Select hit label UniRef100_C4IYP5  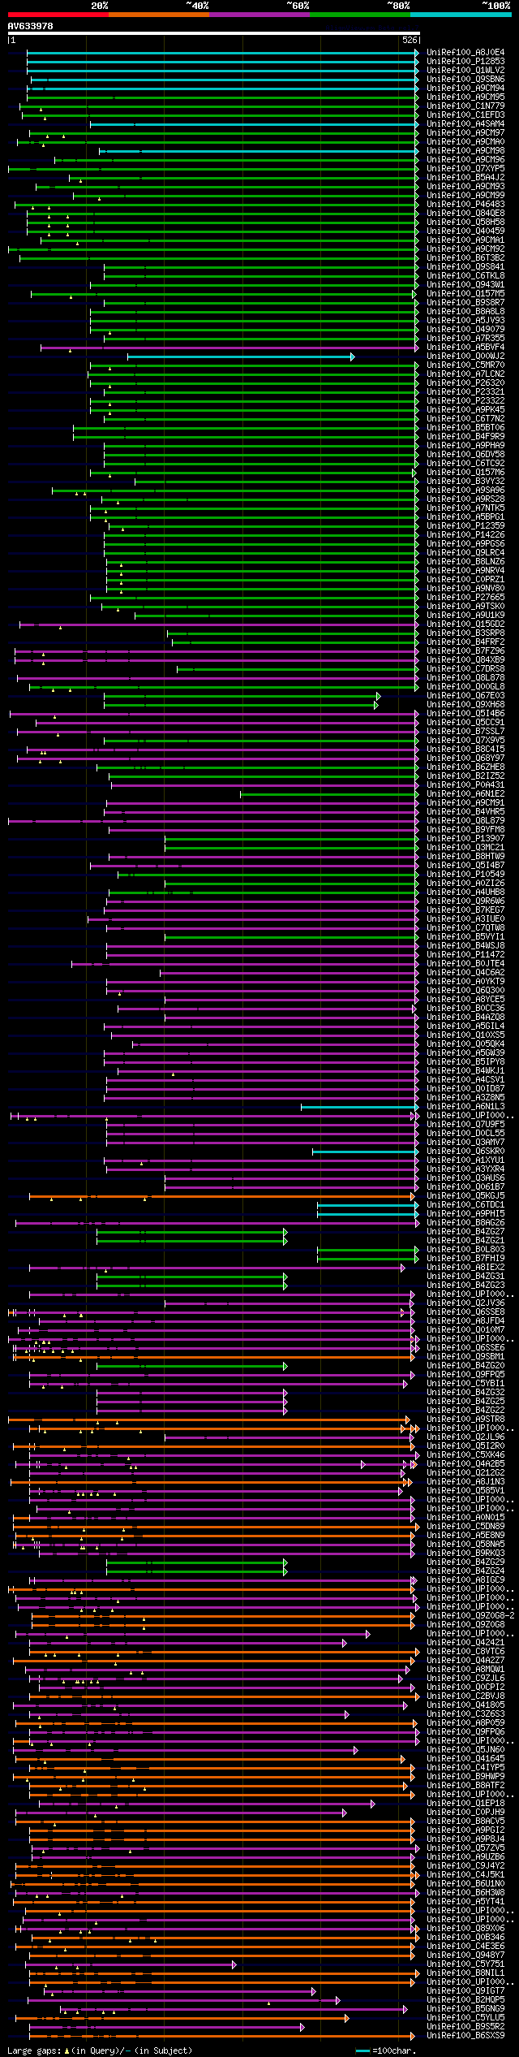coord(465,1768)
